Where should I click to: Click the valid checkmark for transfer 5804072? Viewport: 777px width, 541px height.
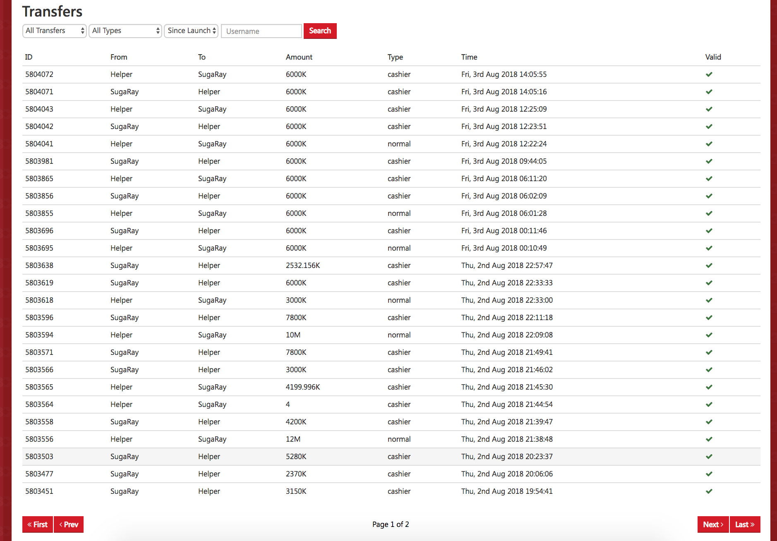pos(709,74)
